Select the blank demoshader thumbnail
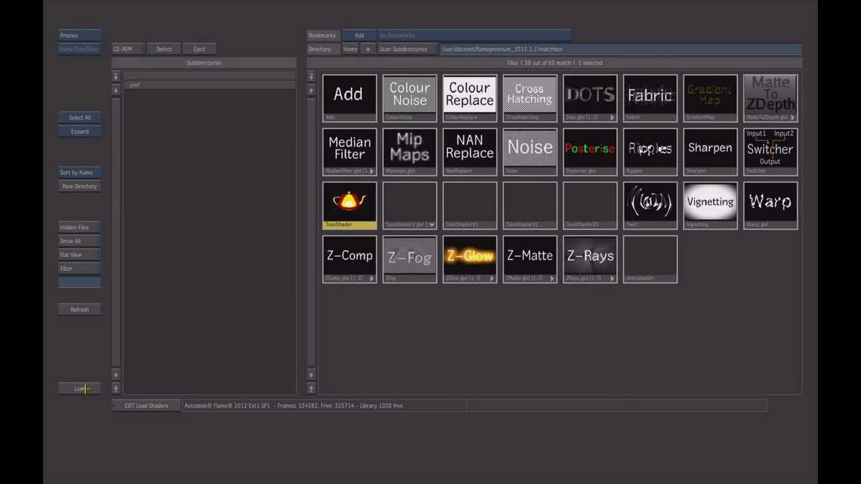Image resolution: width=861 pixels, height=484 pixels. pos(650,259)
